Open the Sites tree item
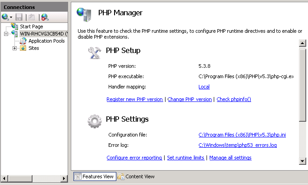The width and height of the screenshot is (308, 185). click(34, 48)
